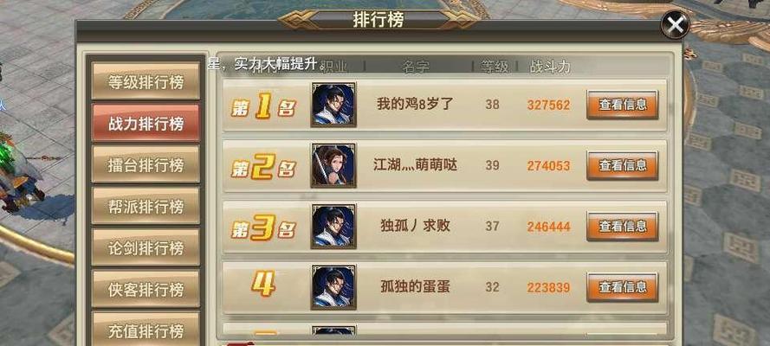770x346 pixels.
Task: Click the rank 4 number badge
Action: tap(263, 284)
